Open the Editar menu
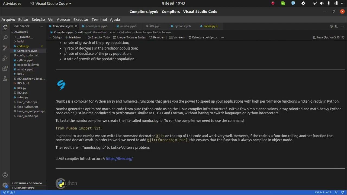Viewport: 347px width, 195px height. click(x=23, y=19)
